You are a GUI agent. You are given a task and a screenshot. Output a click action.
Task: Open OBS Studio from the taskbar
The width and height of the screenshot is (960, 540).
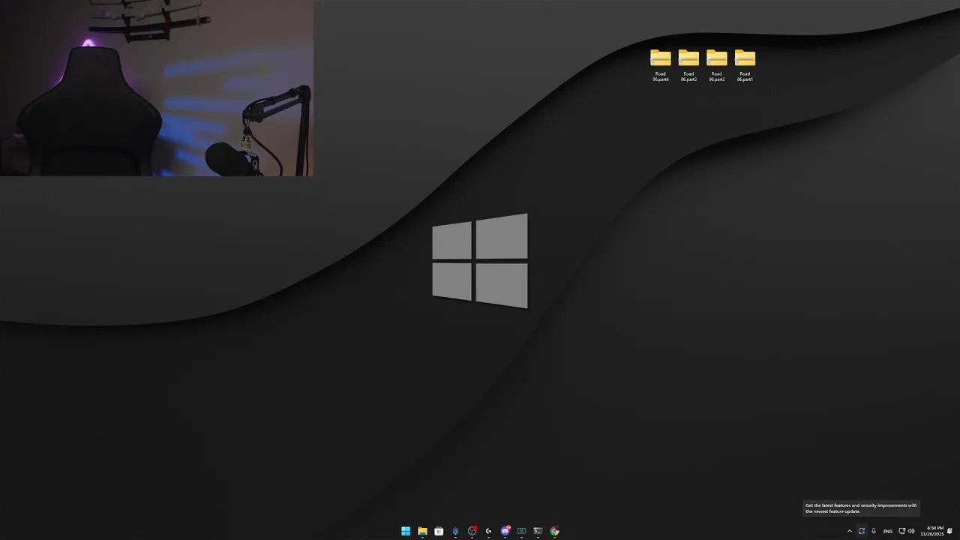[472, 531]
